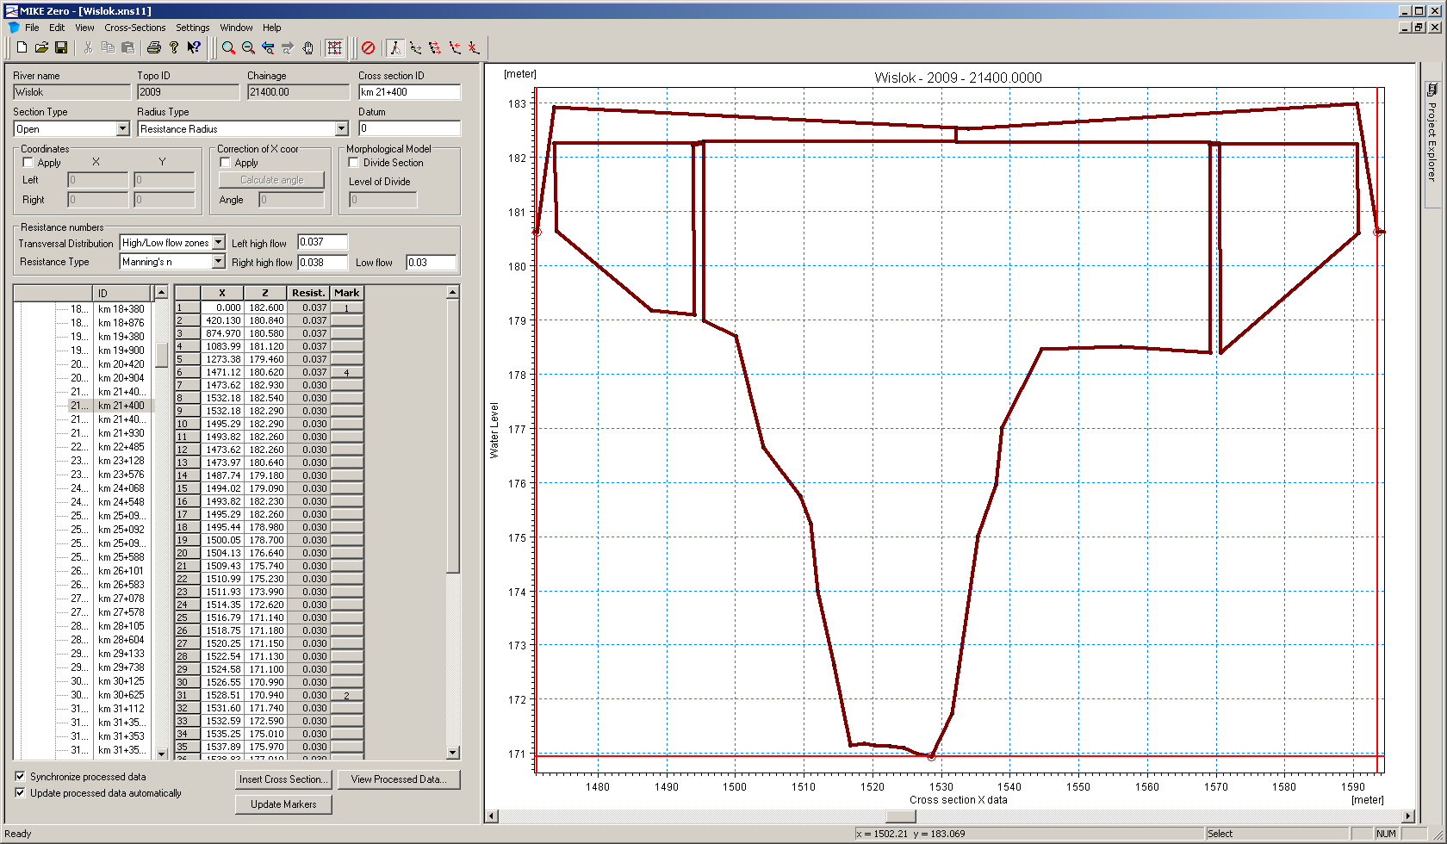
Task: Click the Datum input field
Action: 409,128
